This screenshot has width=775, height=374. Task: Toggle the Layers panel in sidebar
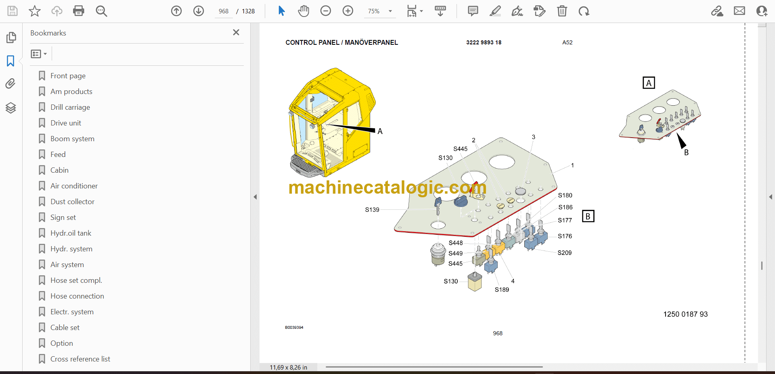point(11,108)
